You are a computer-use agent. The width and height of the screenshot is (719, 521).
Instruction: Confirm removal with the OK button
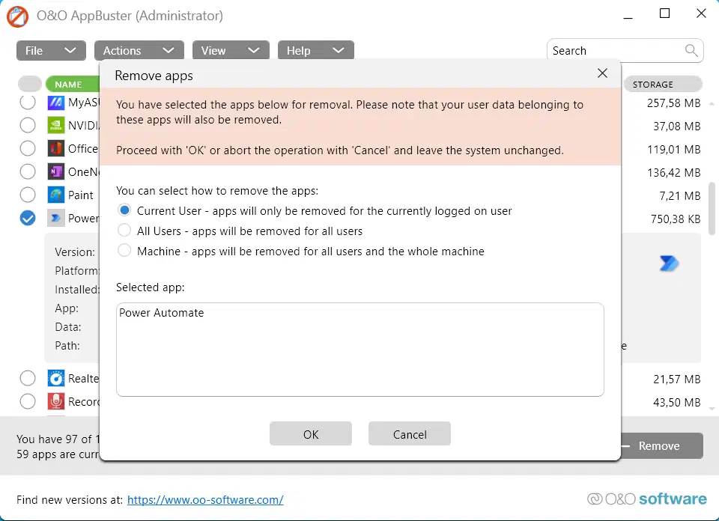coord(311,434)
